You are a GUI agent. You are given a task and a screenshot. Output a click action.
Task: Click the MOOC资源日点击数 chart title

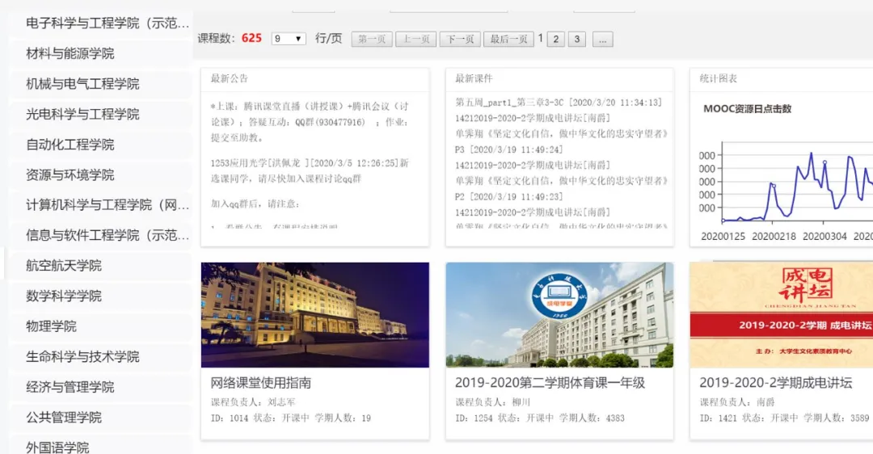click(x=747, y=109)
